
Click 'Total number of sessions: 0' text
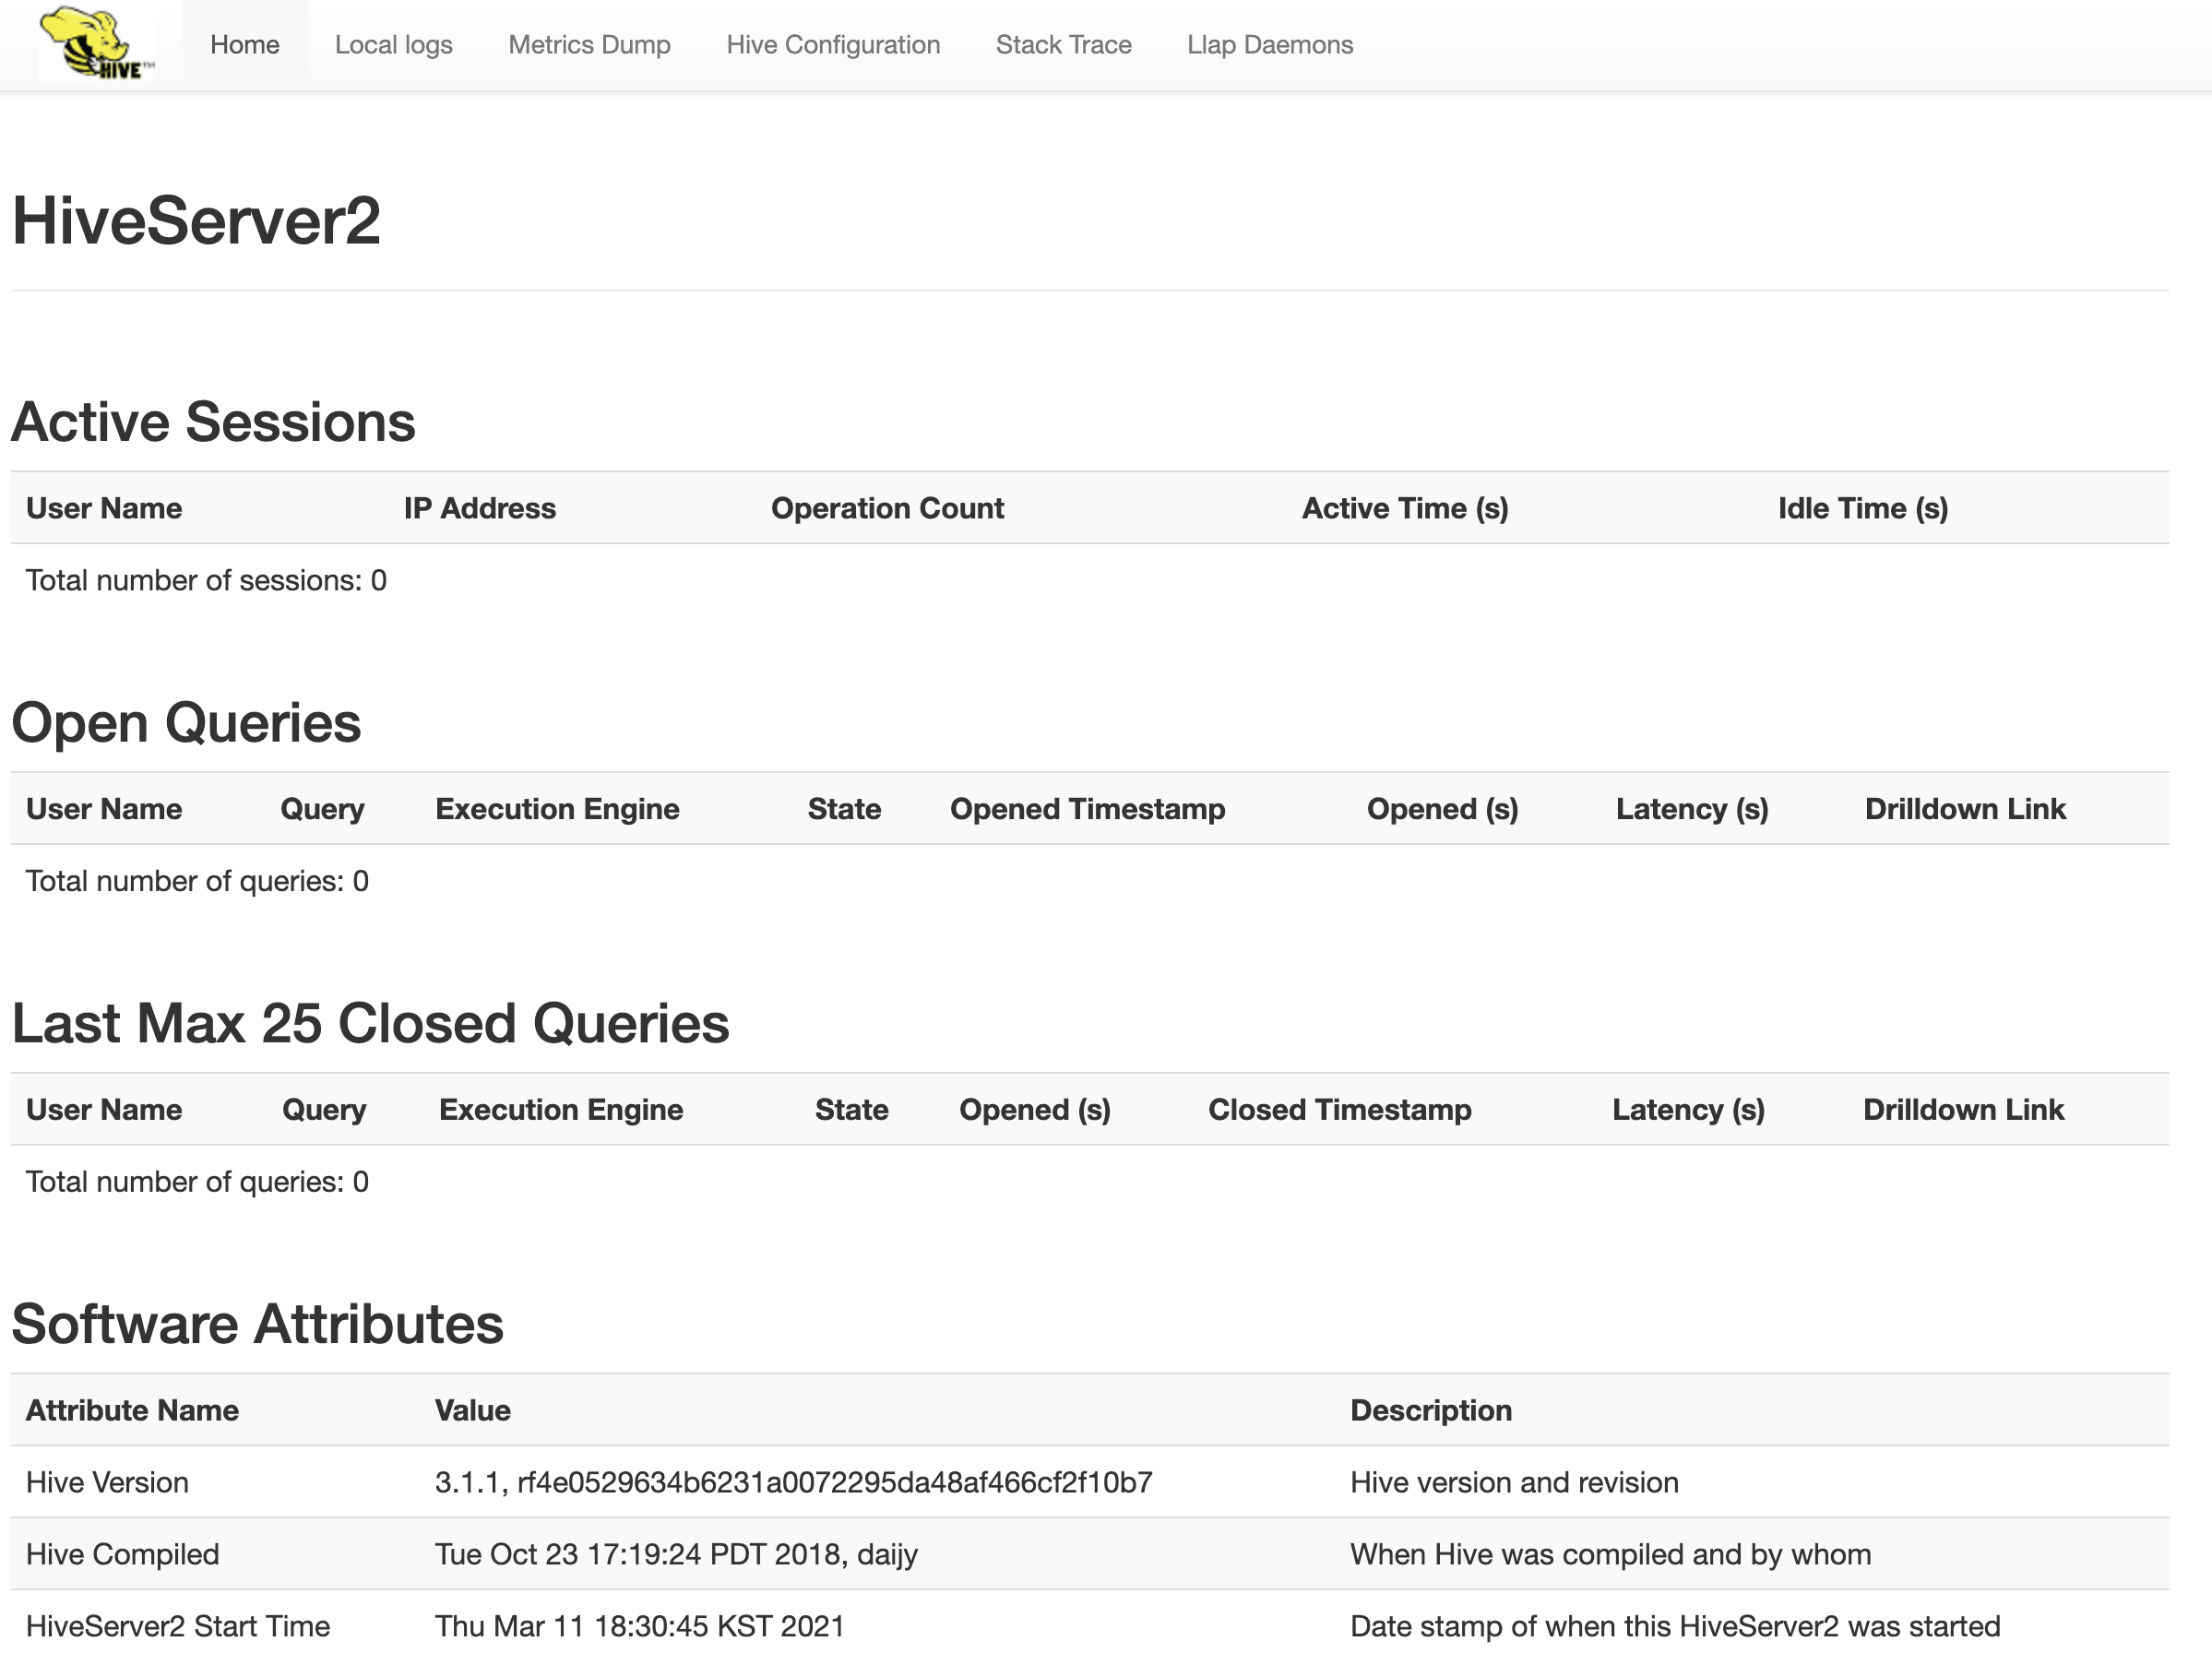click(x=206, y=580)
